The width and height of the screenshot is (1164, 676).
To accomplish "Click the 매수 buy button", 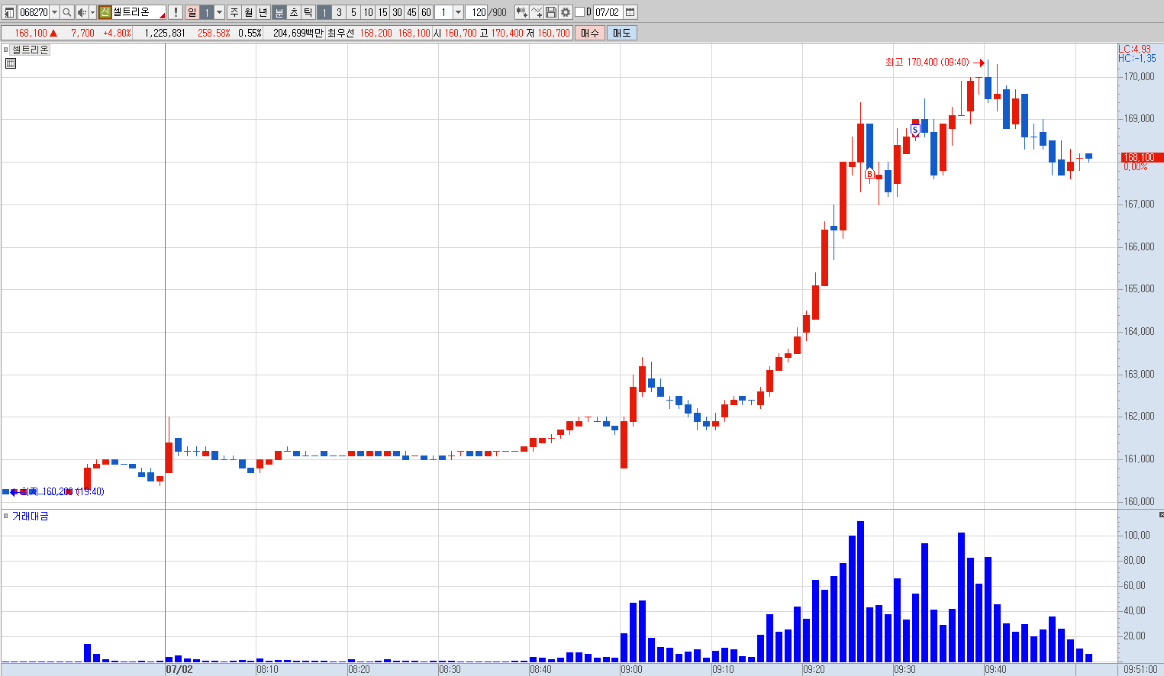I will (x=589, y=33).
